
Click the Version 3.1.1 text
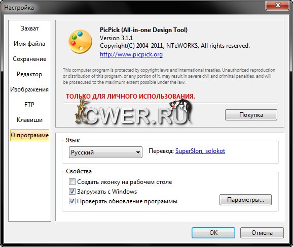(x=116, y=38)
